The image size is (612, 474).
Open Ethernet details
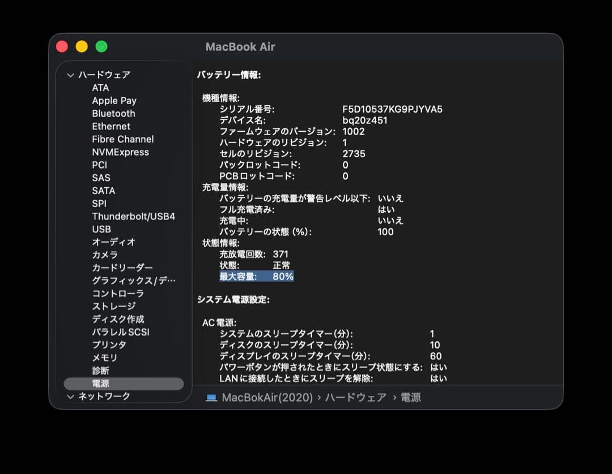click(x=110, y=126)
